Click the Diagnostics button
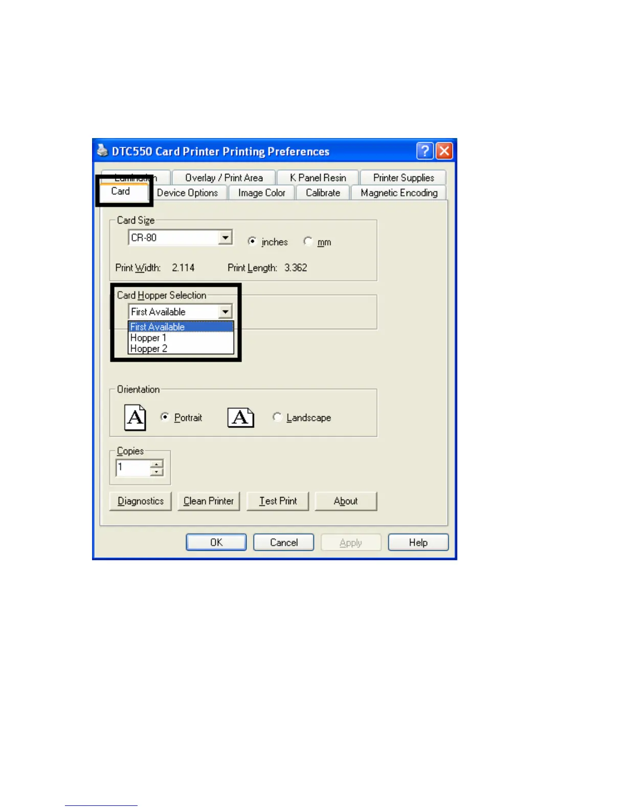This screenshot has width=626, height=810. click(x=141, y=501)
